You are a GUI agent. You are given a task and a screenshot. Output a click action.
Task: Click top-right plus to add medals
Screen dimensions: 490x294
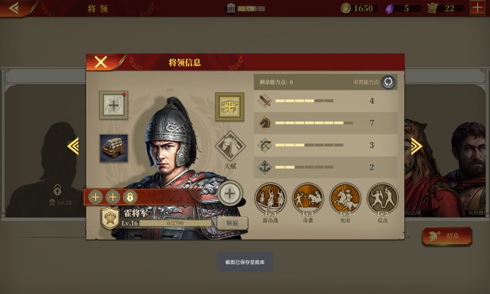coord(477,8)
